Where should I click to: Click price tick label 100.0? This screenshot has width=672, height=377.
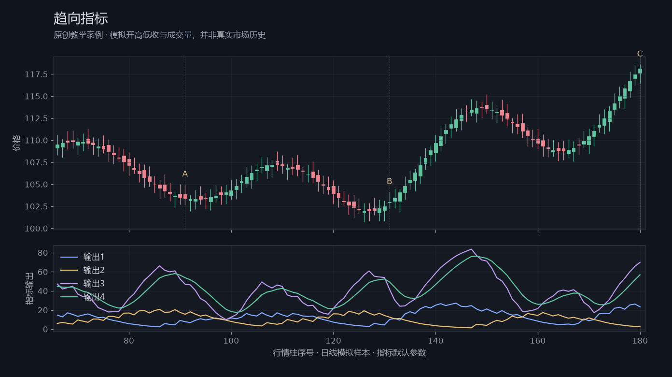[36, 229]
